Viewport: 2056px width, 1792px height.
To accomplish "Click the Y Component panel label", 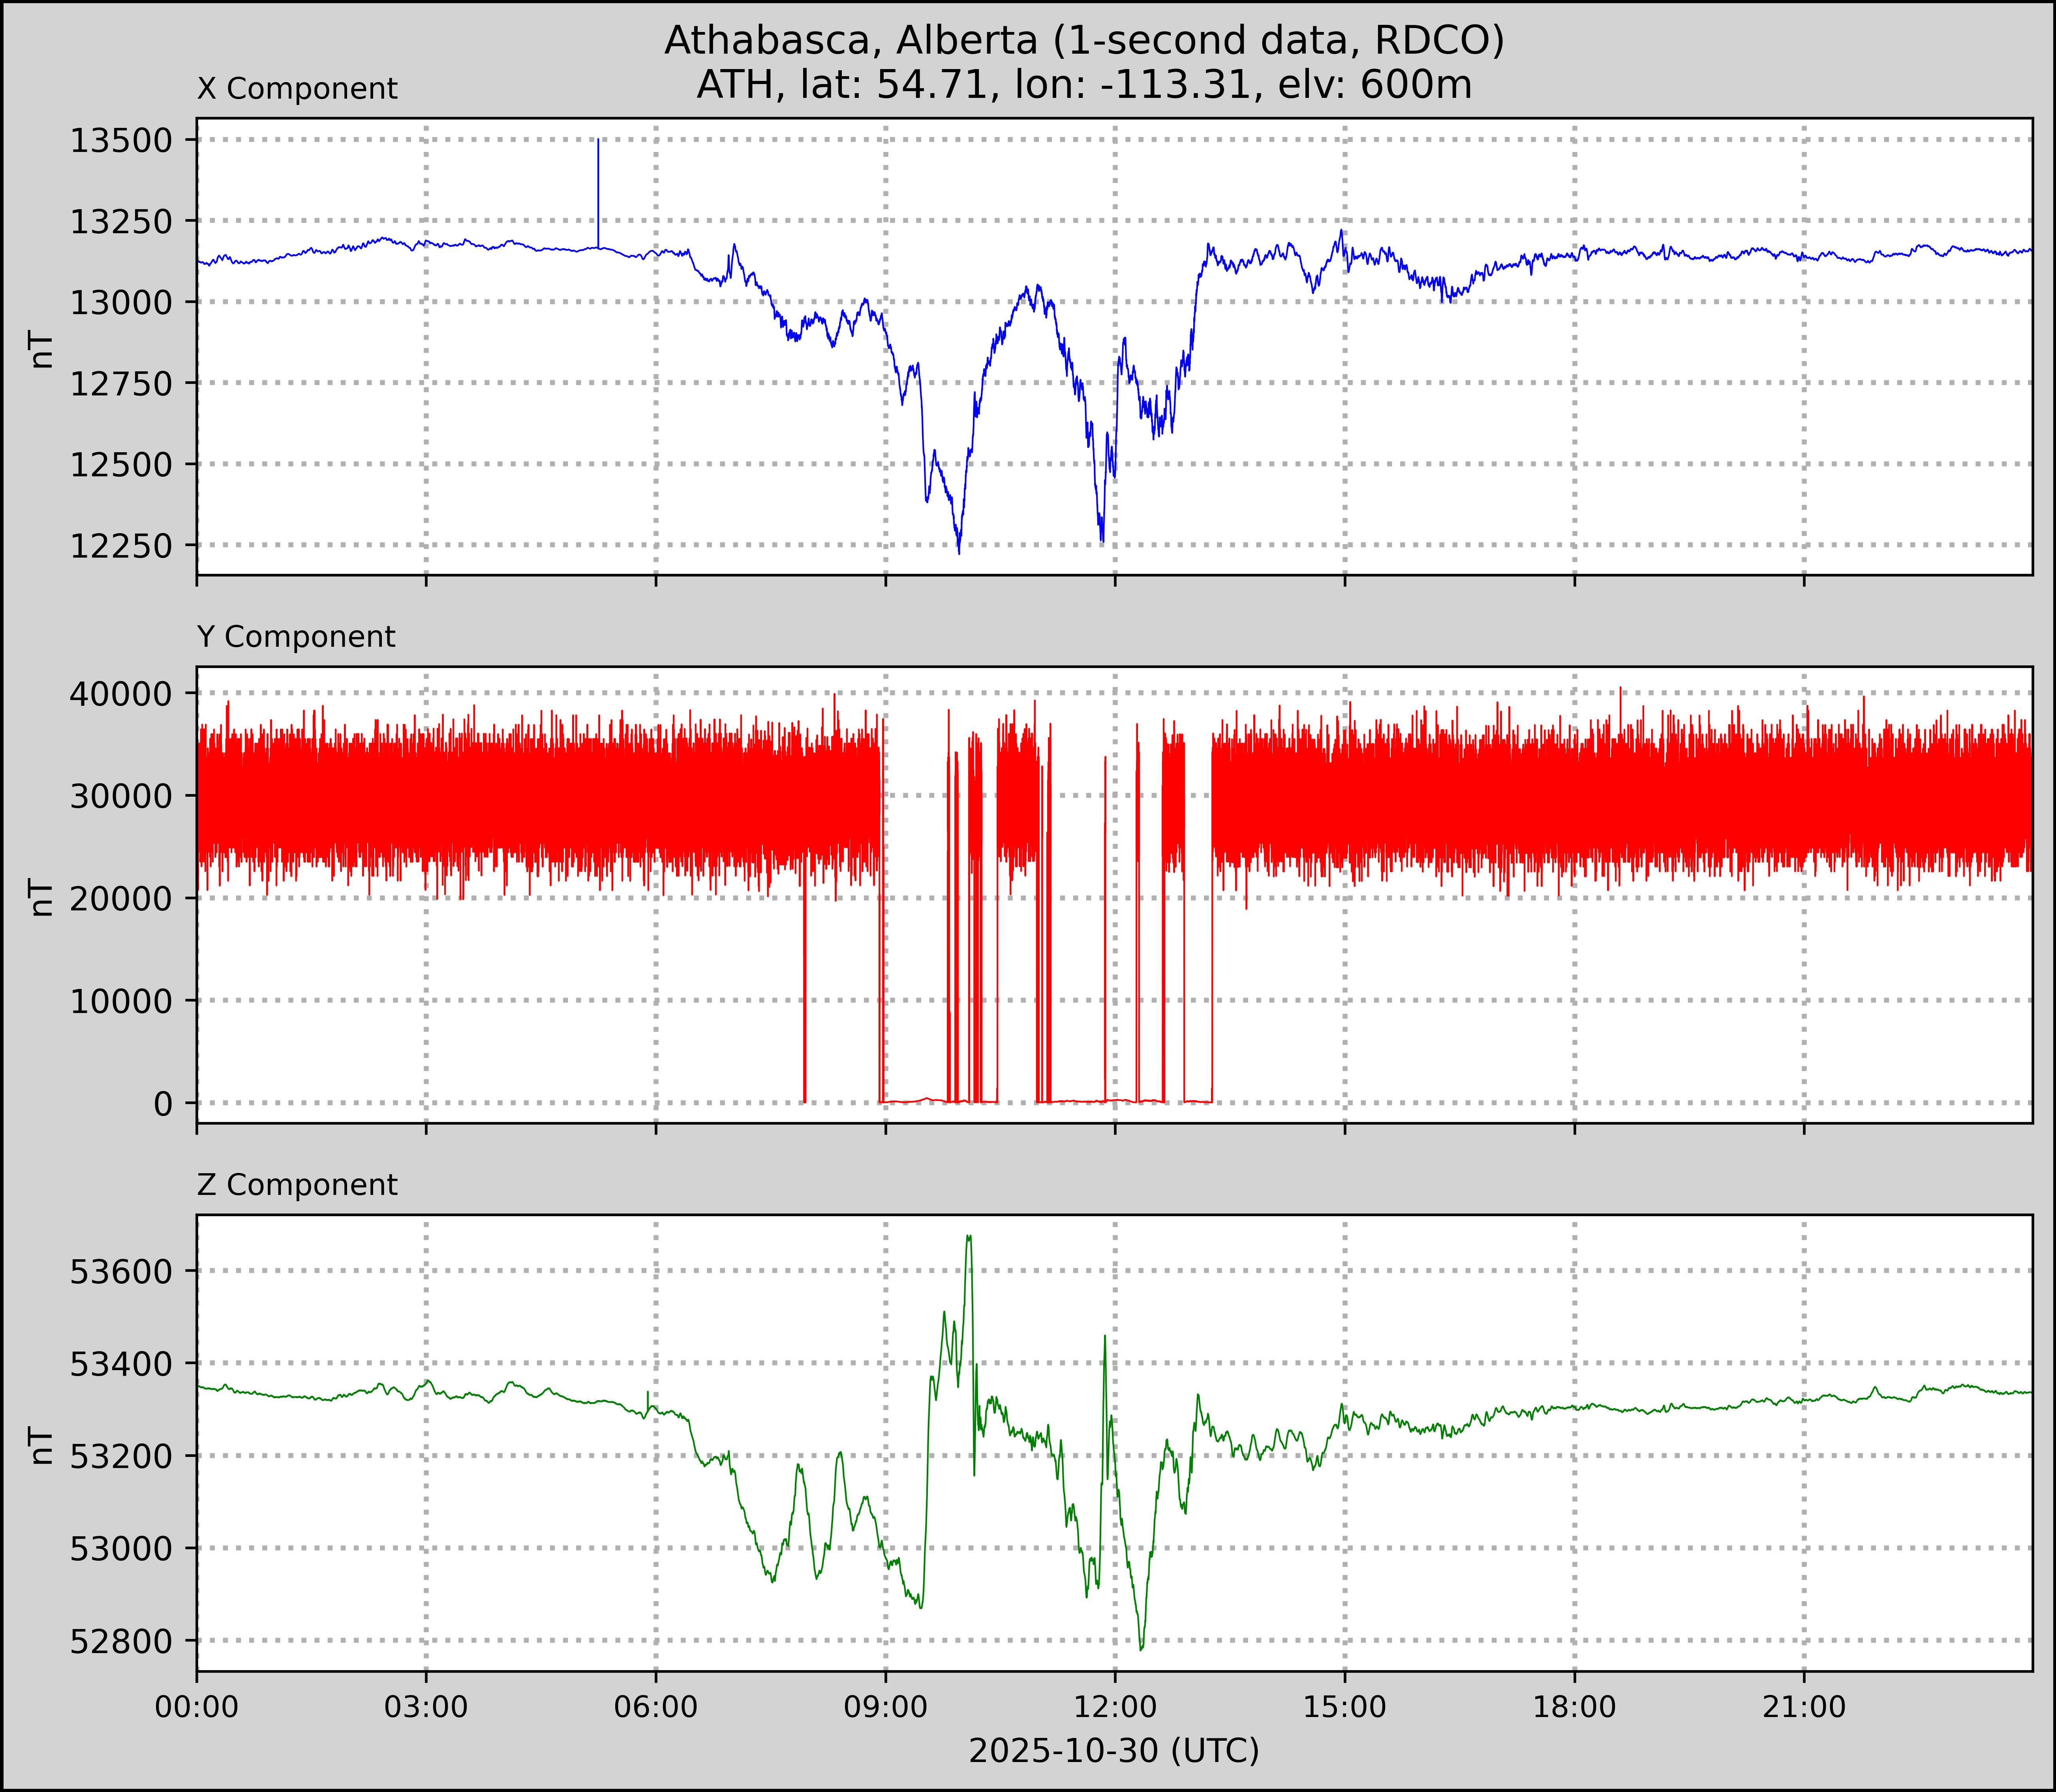I will (x=296, y=637).
